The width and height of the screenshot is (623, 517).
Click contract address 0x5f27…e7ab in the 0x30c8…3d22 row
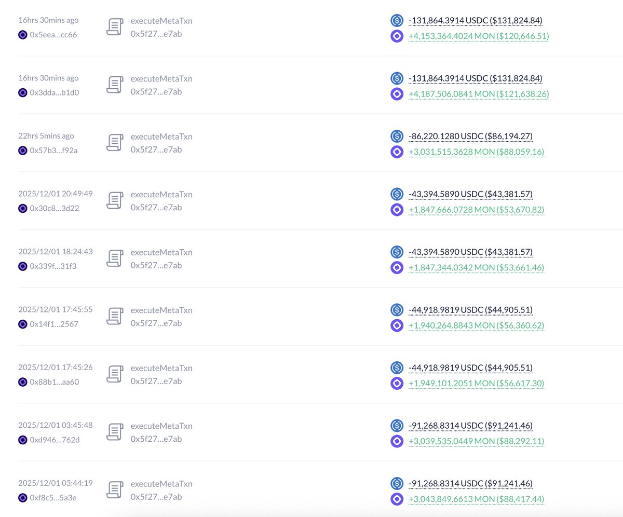[156, 208]
